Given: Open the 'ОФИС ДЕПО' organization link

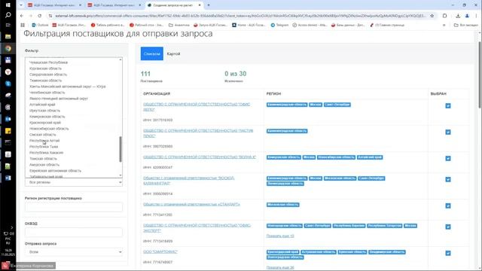Looking at the screenshot, I should point(197,107).
